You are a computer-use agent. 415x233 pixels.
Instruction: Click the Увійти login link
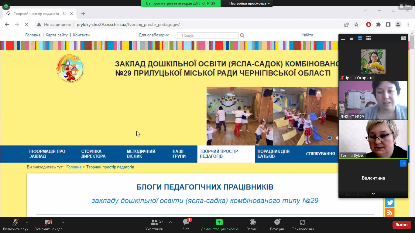(x=307, y=35)
